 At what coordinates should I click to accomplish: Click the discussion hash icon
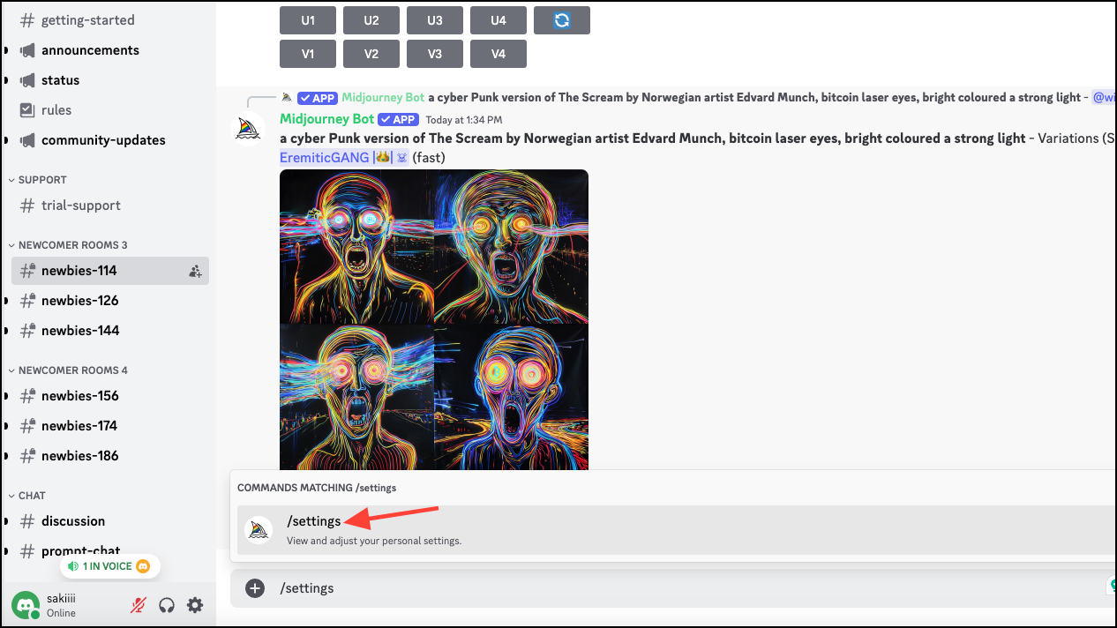point(27,521)
